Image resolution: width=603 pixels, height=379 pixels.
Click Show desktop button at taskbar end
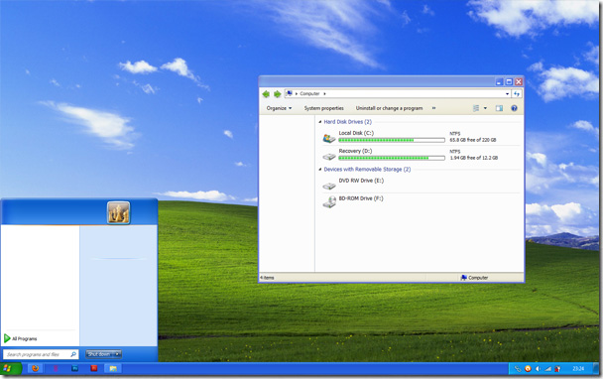tap(596, 369)
